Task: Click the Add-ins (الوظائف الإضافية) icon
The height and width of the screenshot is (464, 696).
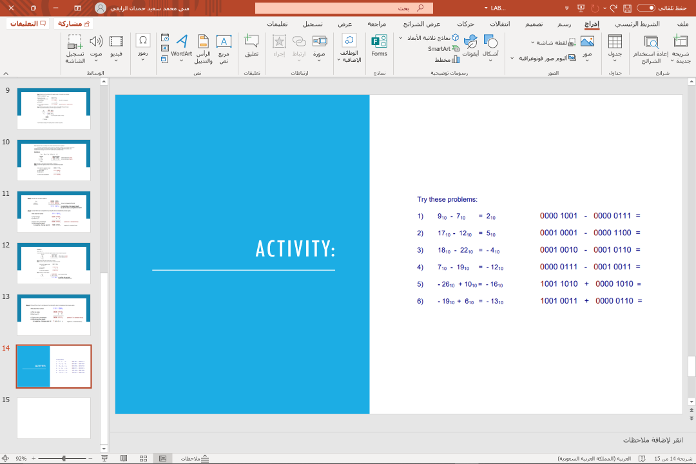Action: (x=349, y=41)
